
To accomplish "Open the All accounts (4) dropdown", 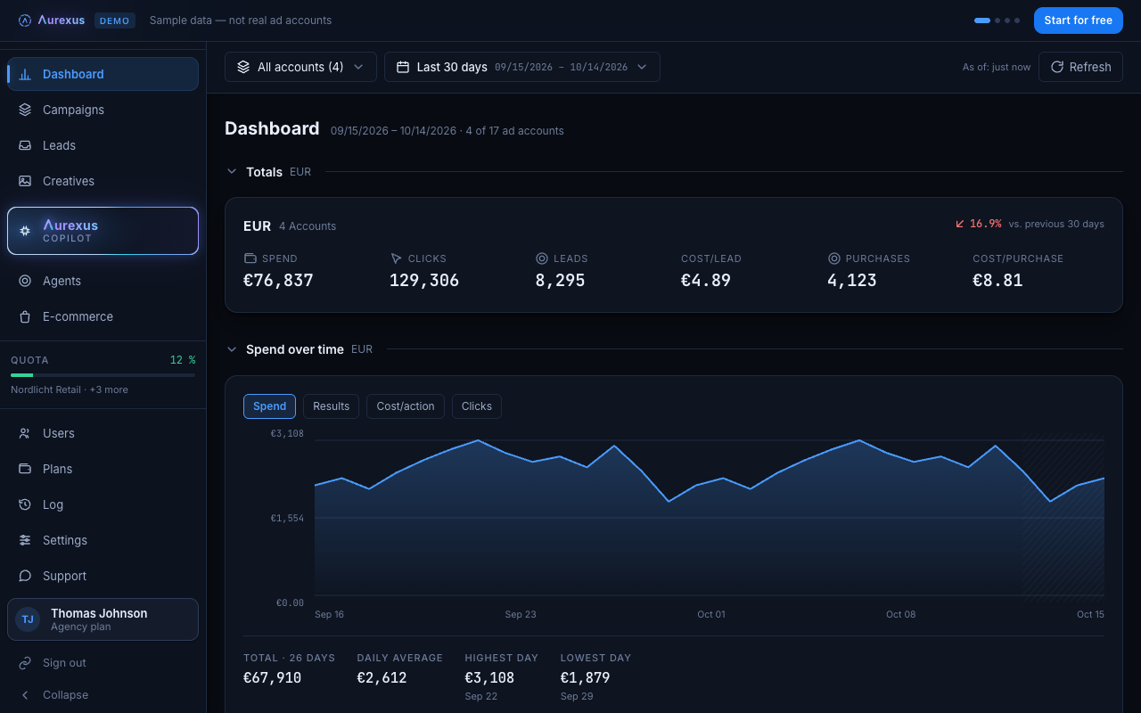I will pyautogui.click(x=300, y=67).
